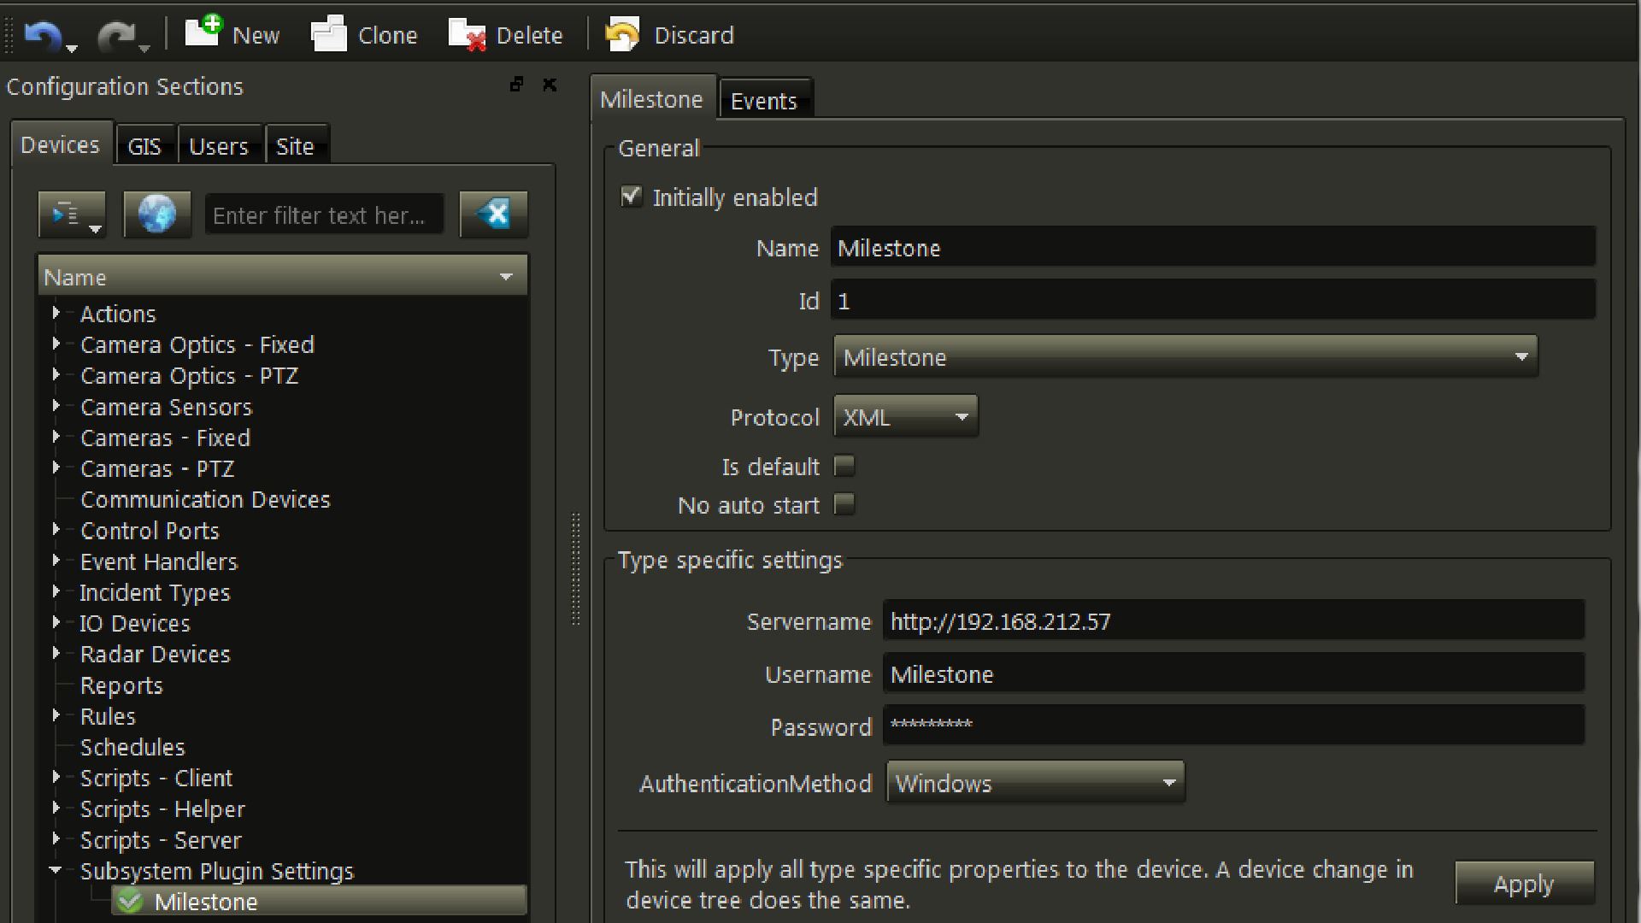Screen dimensions: 1641x923
Task: Click the Servername input field
Action: (1232, 621)
